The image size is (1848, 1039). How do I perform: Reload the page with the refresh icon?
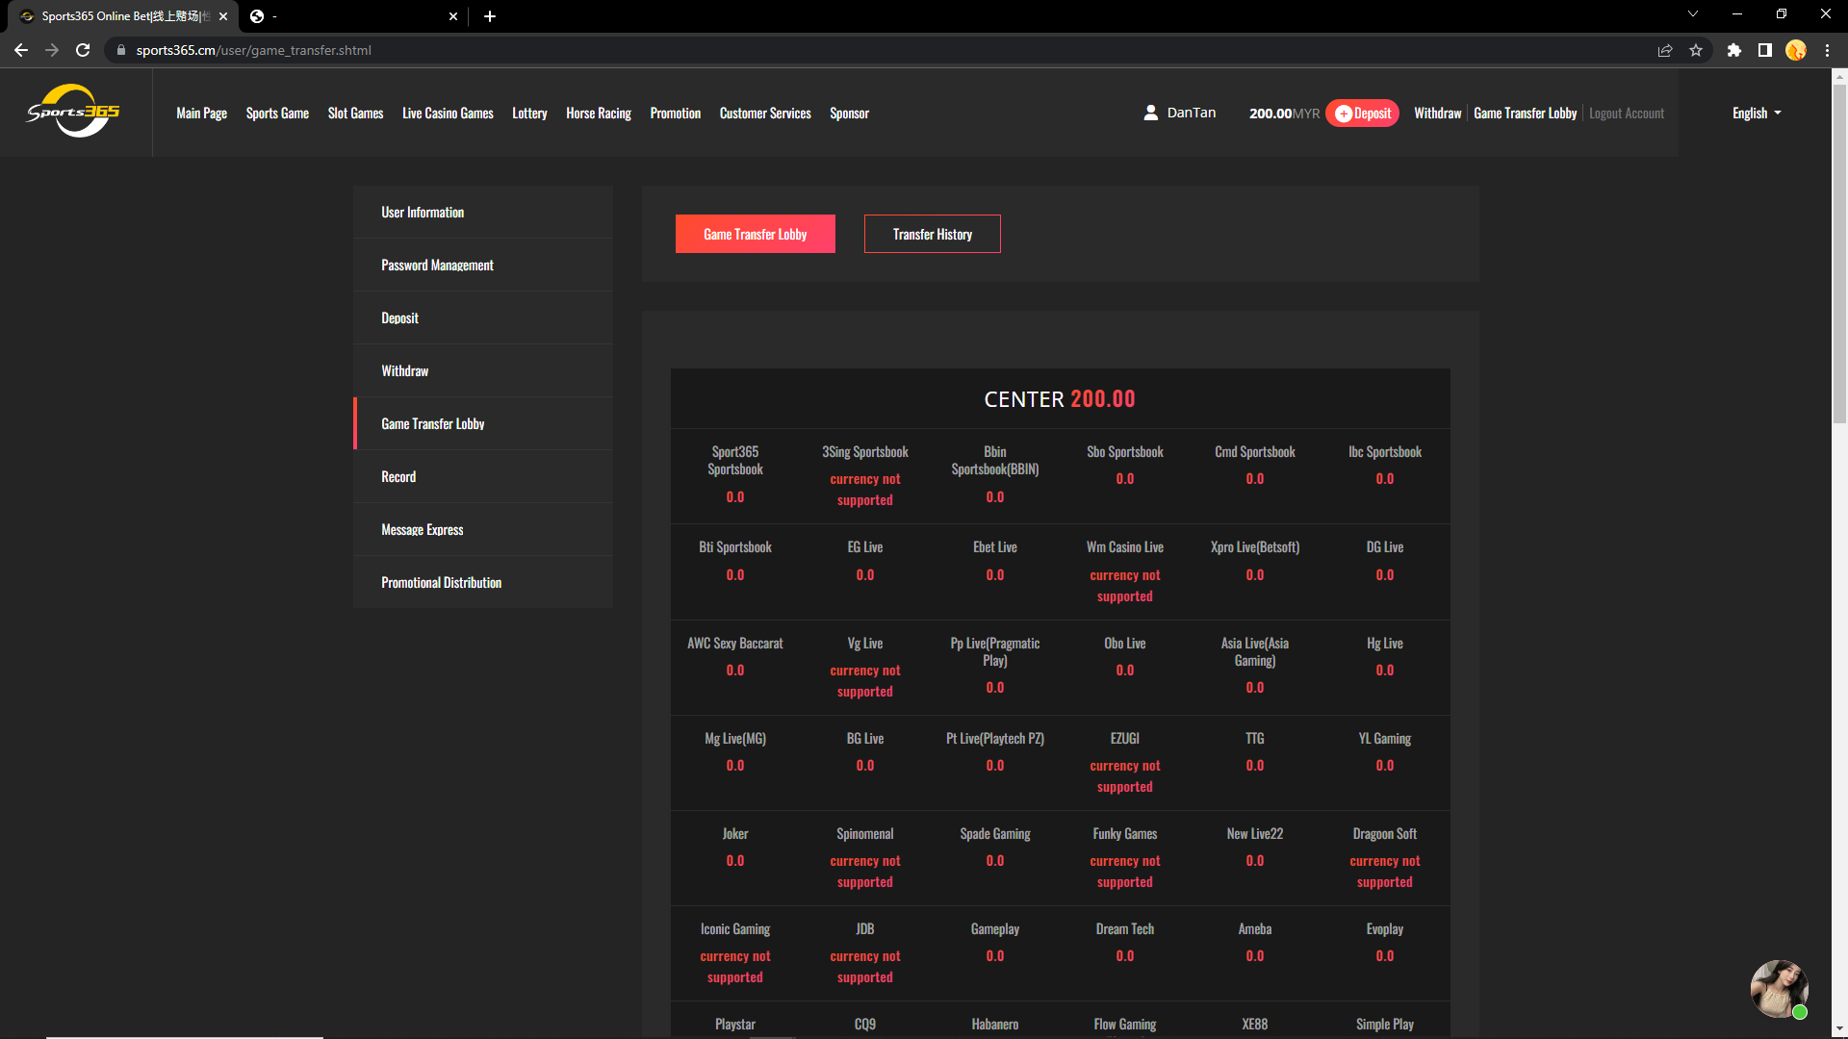[83, 50]
